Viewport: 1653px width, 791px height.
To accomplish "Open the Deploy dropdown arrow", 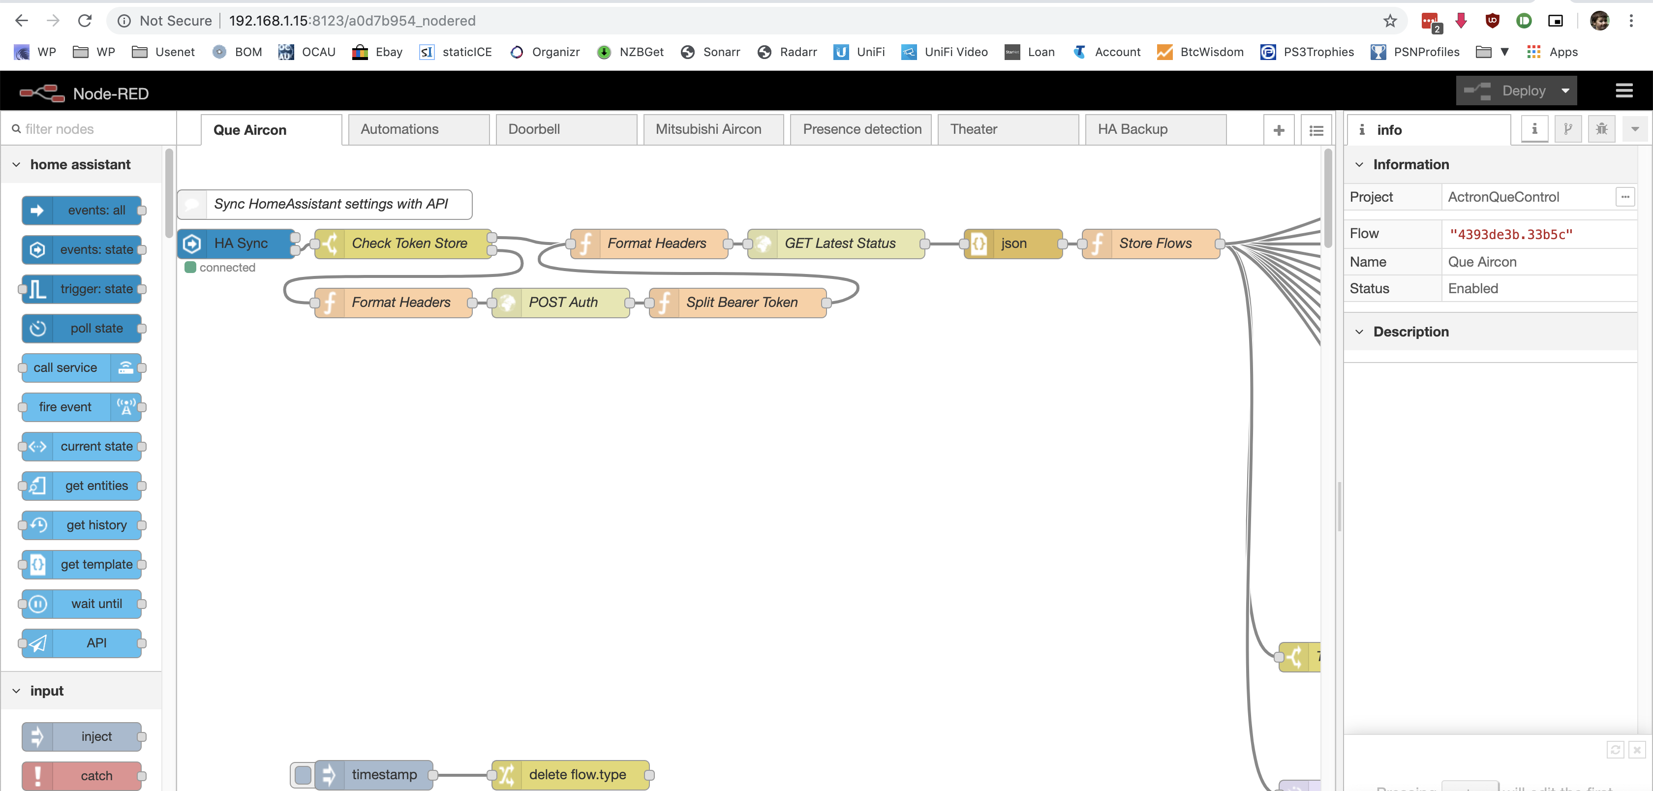I will pyautogui.click(x=1566, y=91).
